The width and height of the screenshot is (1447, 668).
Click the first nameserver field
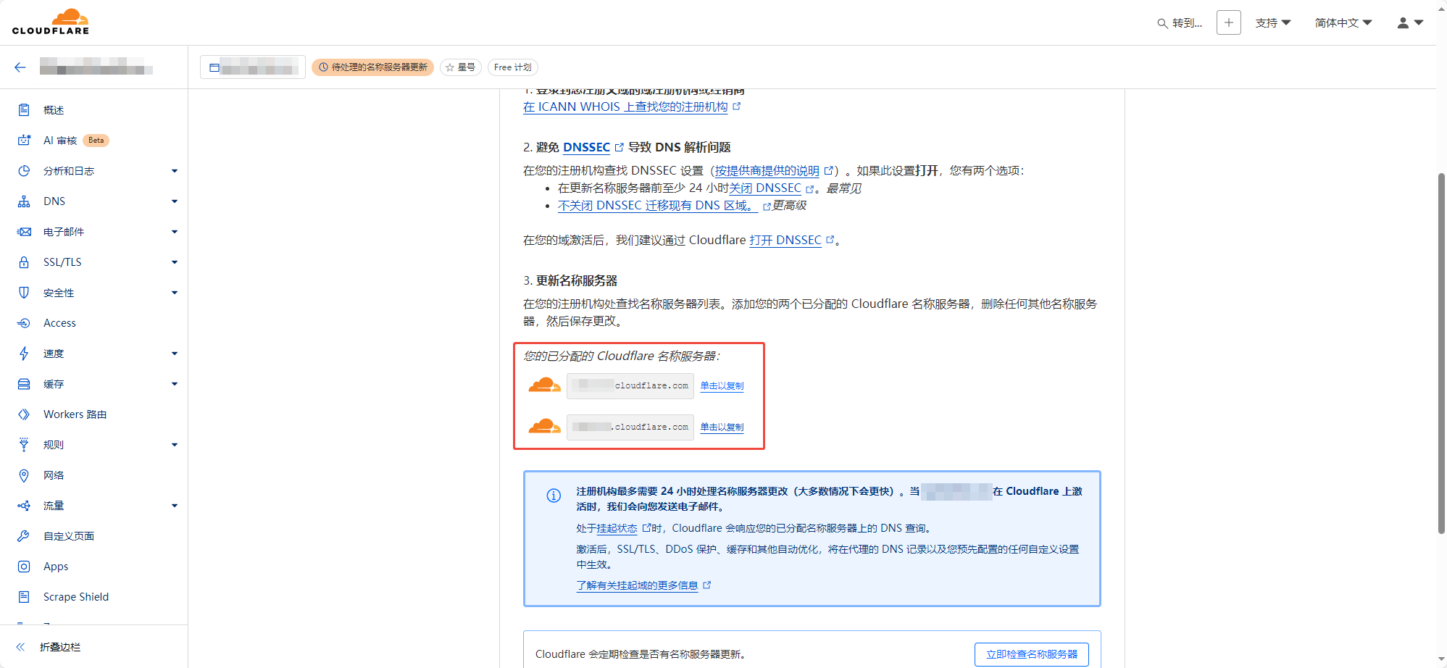[630, 385]
